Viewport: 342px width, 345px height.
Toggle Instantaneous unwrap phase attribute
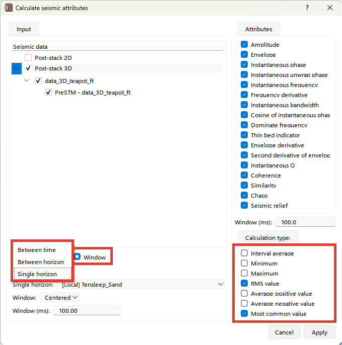tap(244, 74)
